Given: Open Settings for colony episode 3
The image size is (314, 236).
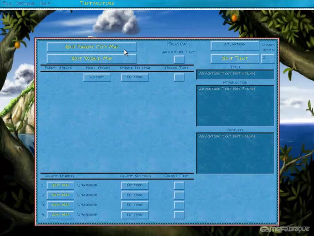Looking at the screenshot, I should (x=135, y=205).
